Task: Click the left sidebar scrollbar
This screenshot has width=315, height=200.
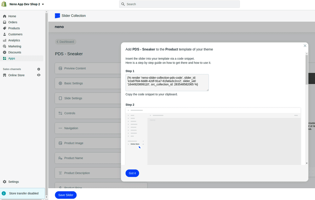Action: (47, 104)
